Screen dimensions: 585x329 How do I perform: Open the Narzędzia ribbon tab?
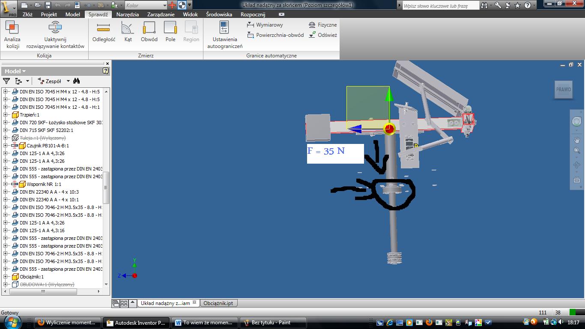(128, 14)
